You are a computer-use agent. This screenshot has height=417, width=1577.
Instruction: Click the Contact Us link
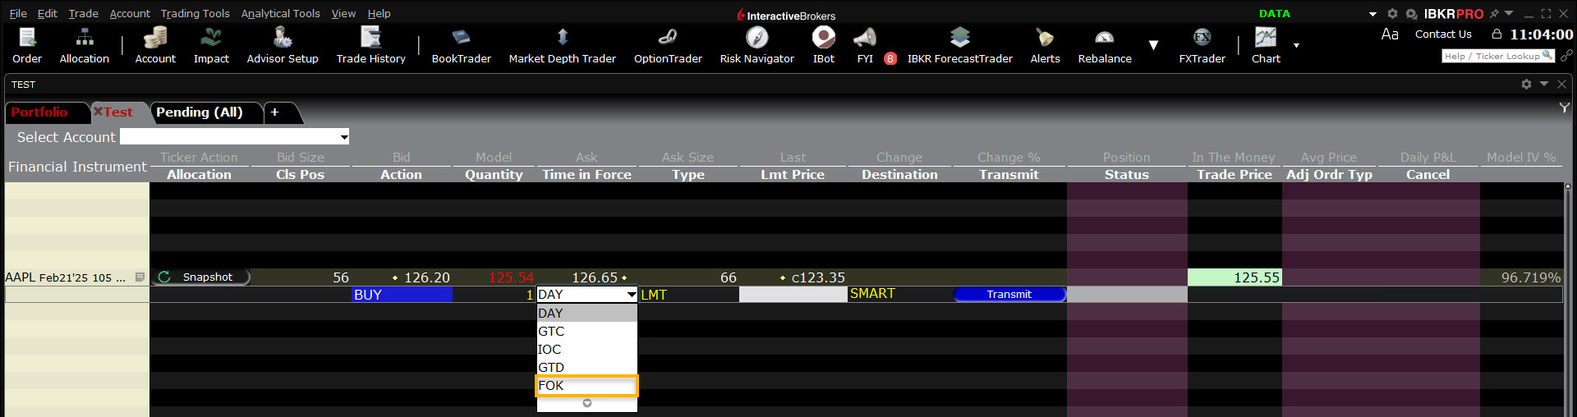(x=1443, y=34)
